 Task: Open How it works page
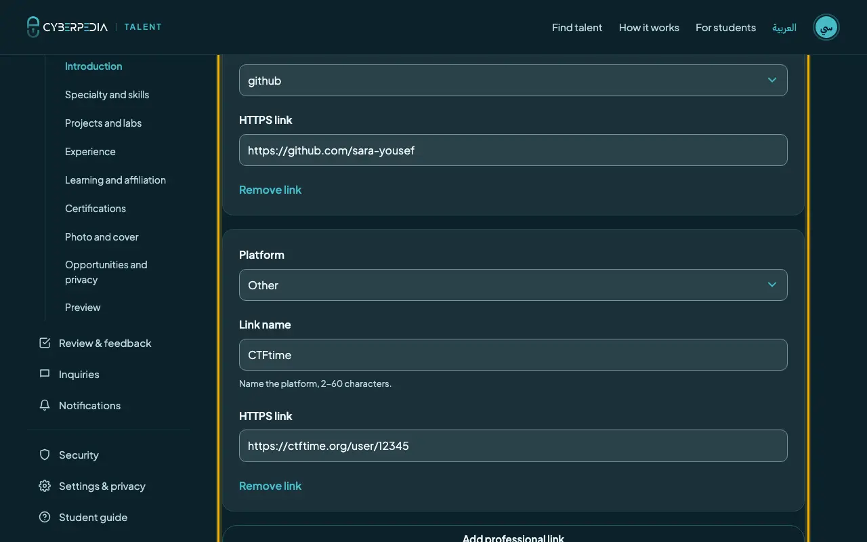649,28
